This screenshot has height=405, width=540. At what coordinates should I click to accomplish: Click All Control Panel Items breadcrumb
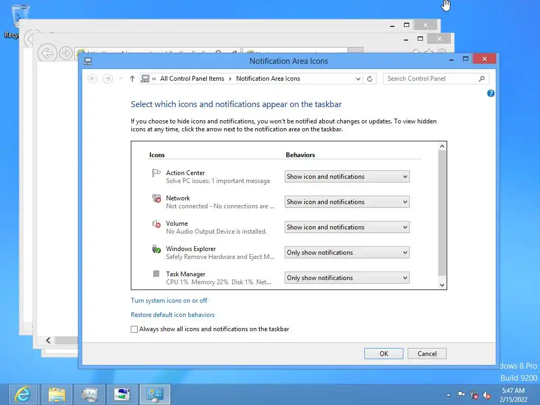click(192, 79)
